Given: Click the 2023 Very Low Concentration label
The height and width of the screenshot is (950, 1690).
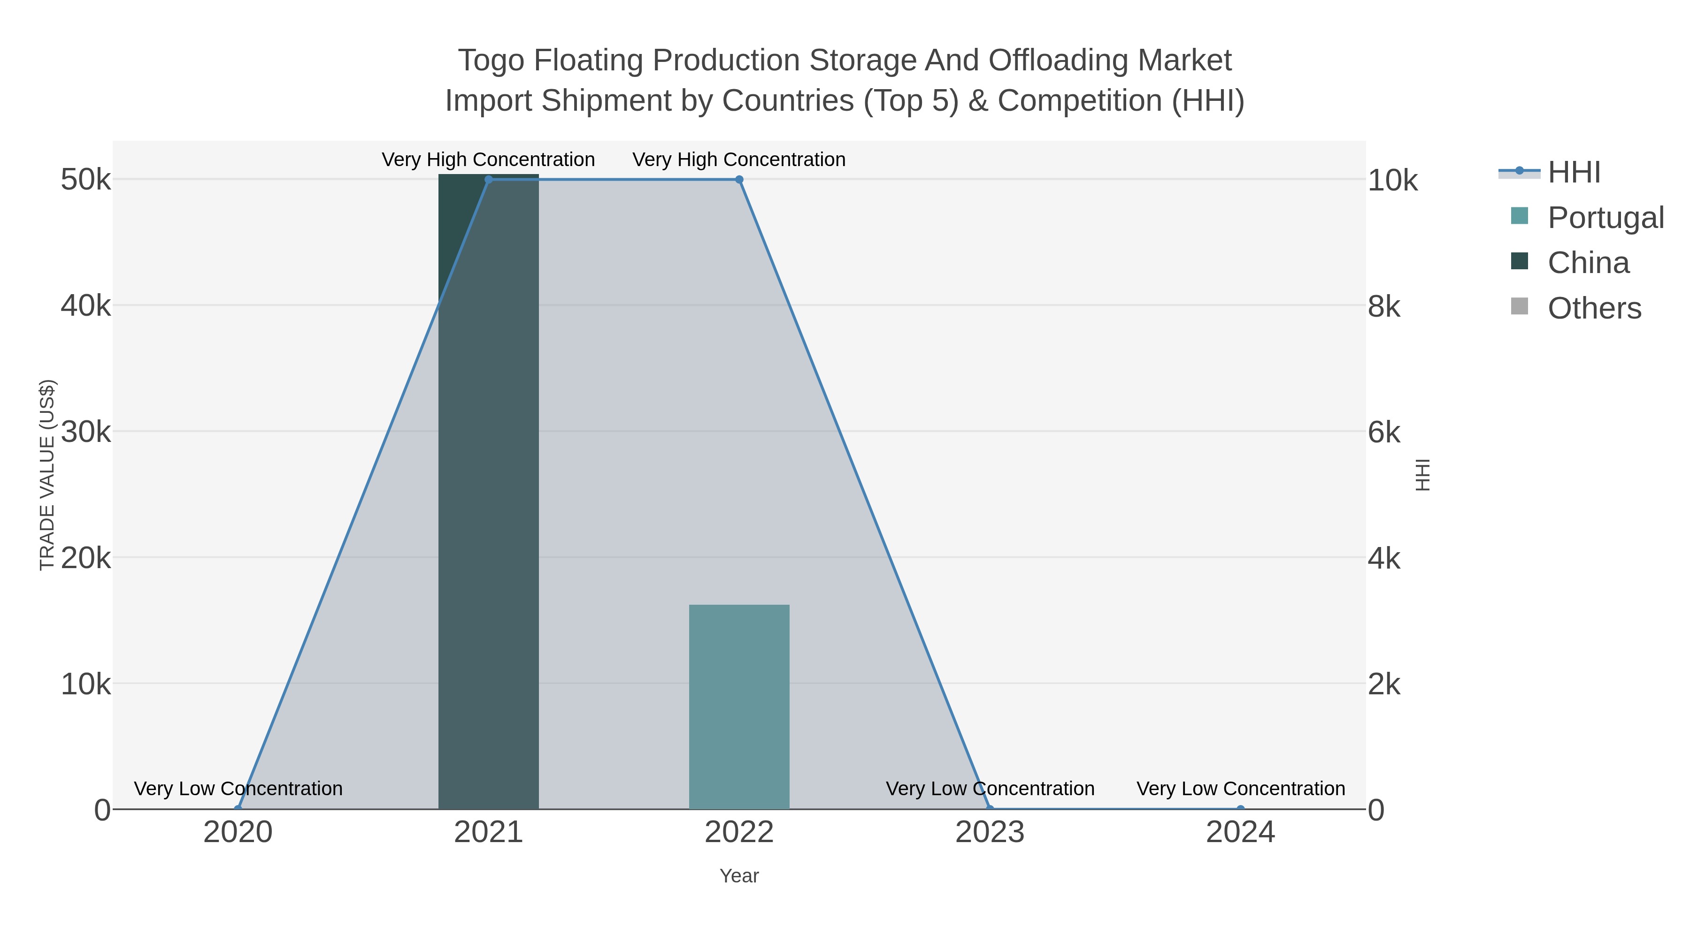Looking at the screenshot, I should click(x=990, y=788).
